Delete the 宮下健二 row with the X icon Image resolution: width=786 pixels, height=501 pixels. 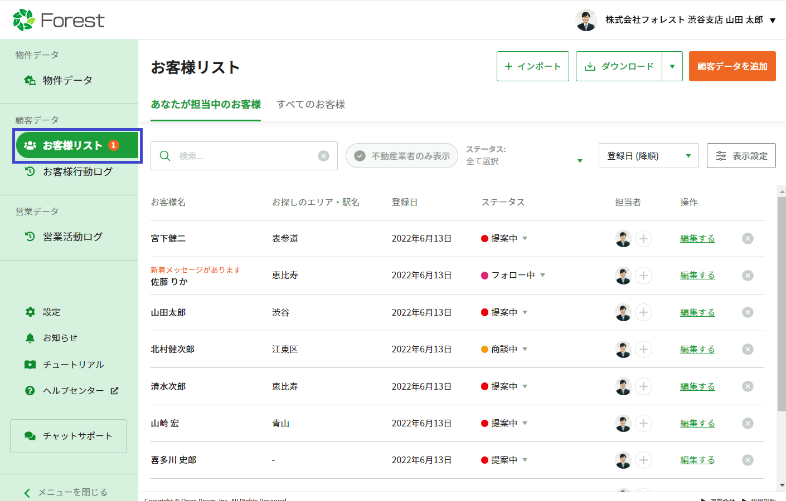tap(748, 238)
